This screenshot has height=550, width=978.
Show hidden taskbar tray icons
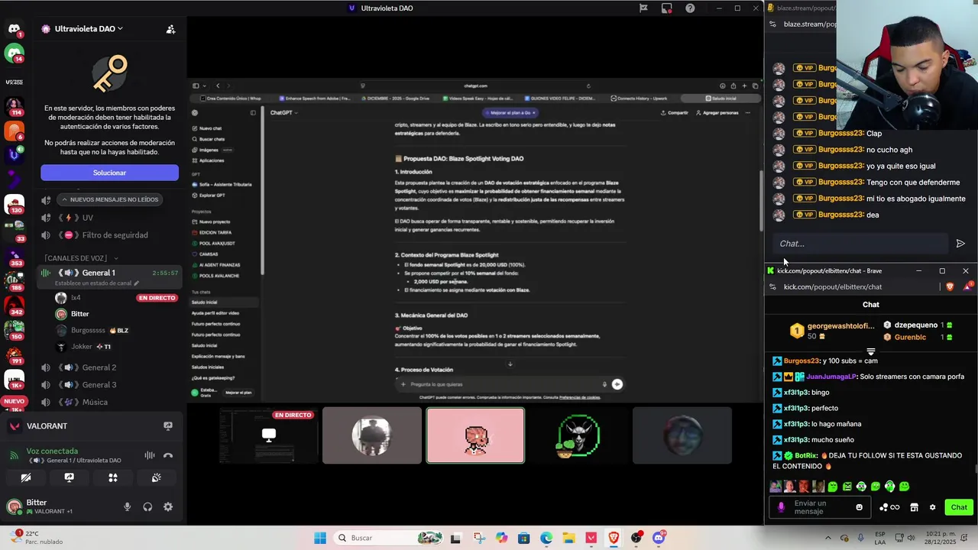pyautogui.click(x=827, y=538)
